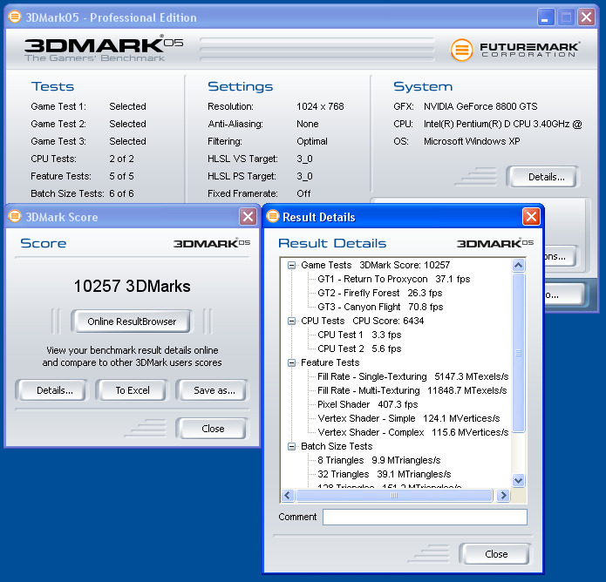Select 32 Triangles batch test row
This screenshot has height=582, width=606.
pos(385,474)
